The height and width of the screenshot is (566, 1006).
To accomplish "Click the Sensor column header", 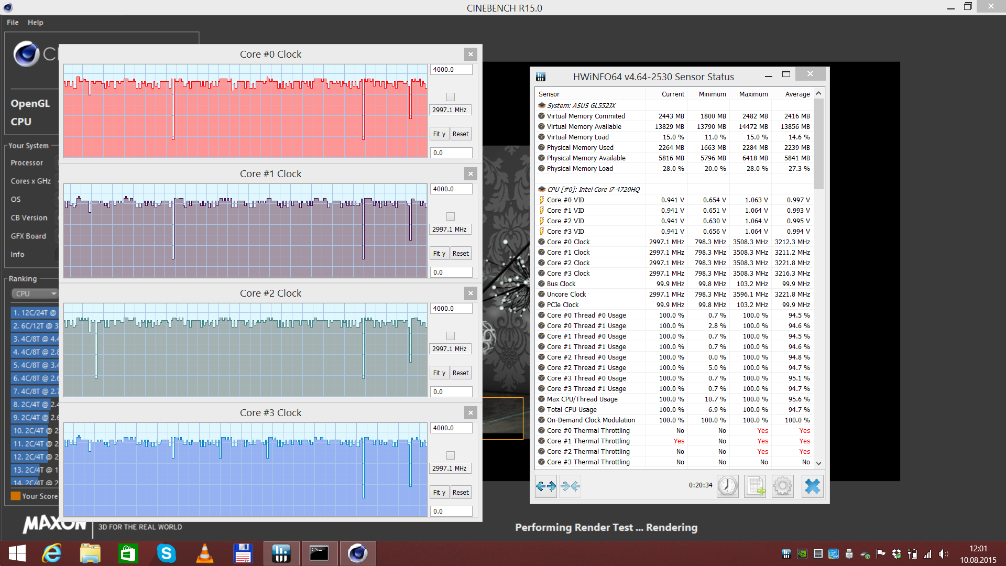I will point(590,94).
